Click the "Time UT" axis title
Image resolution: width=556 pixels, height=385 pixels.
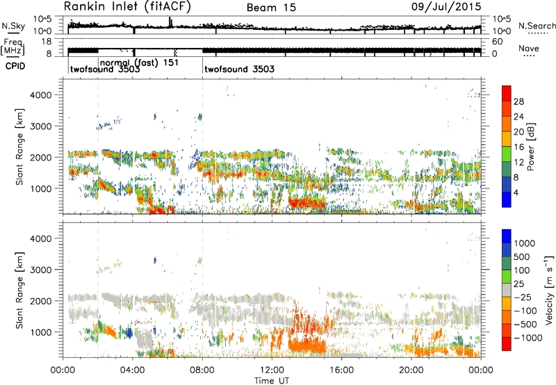(272, 381)
